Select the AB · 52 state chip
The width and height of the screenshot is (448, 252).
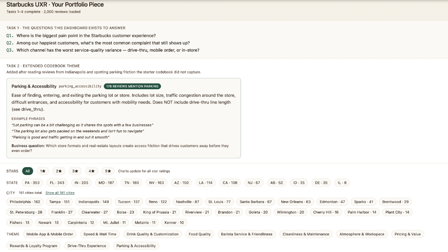(276, 183)
